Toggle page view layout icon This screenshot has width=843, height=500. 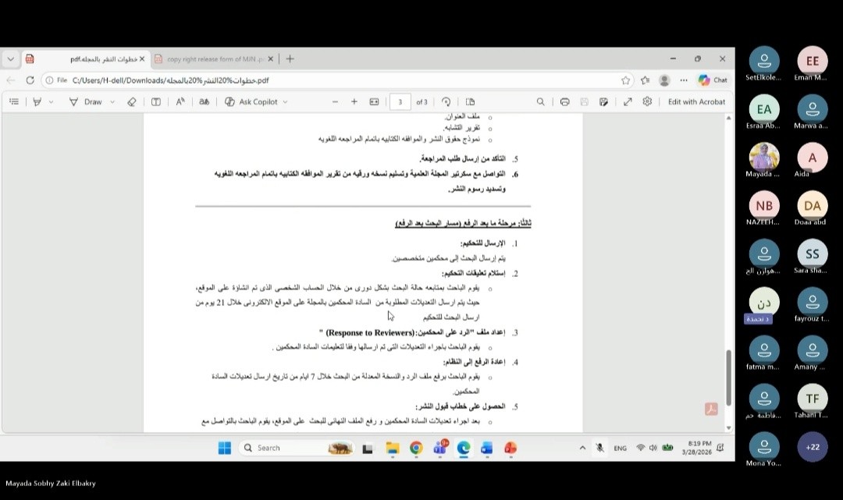pyautogui.click(x=470, y=101)
